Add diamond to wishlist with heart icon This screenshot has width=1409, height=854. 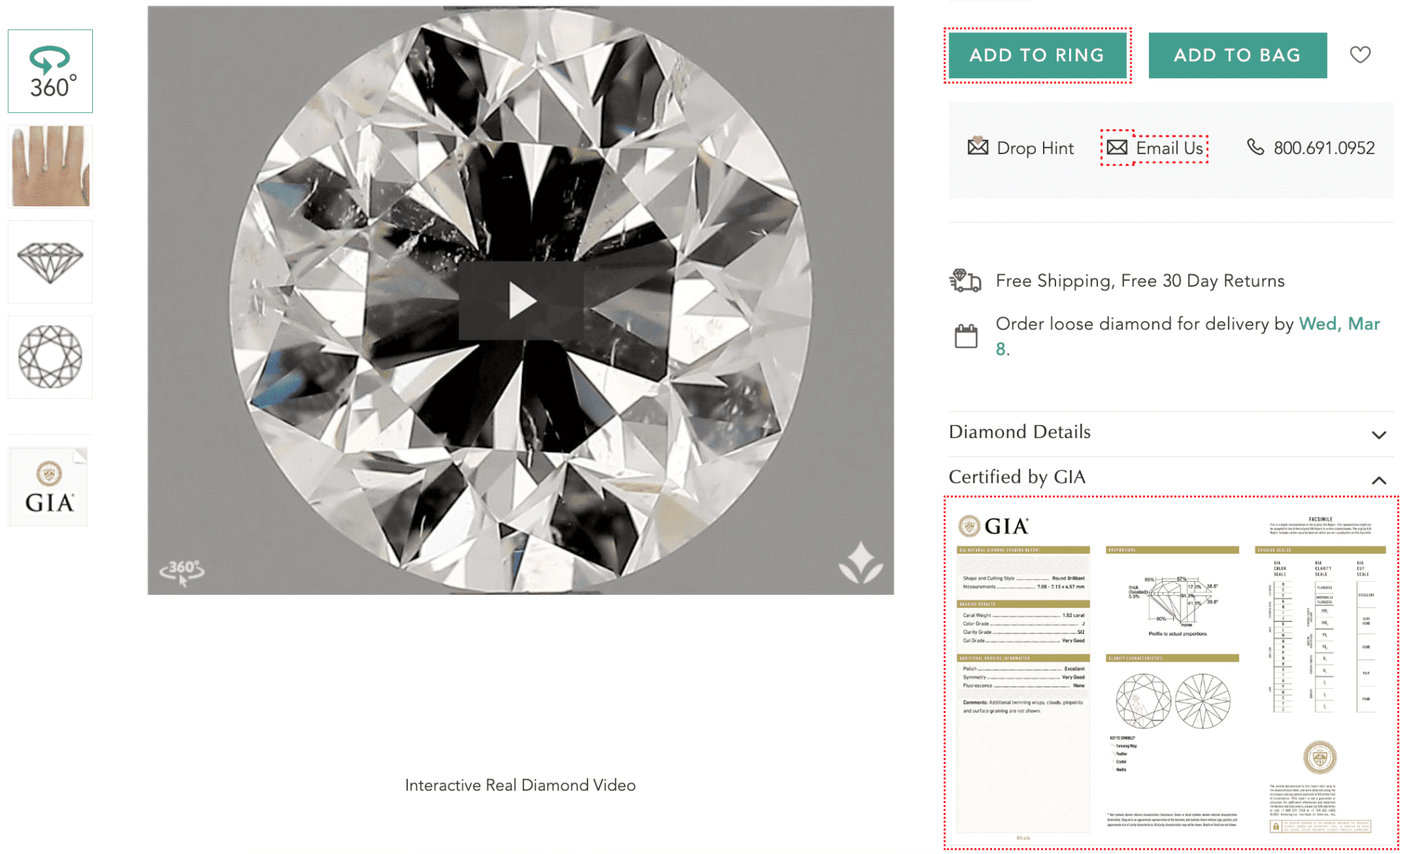(x=1359, y=54)
